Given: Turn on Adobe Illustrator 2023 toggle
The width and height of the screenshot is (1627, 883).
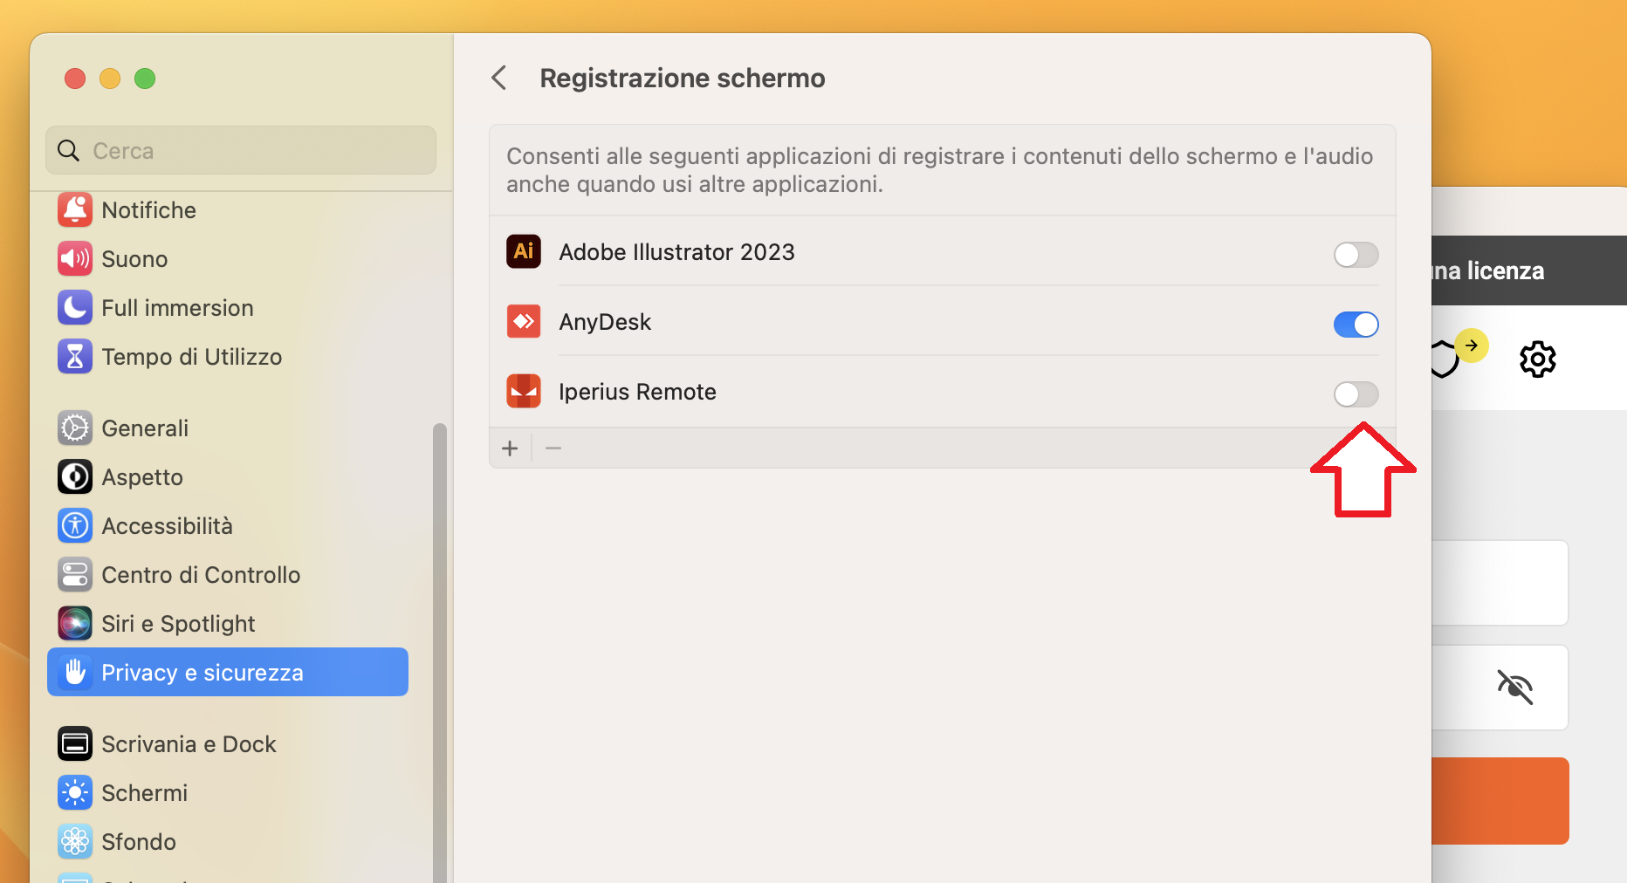Looking at the screenshot, I should [x=1356, y=255].
